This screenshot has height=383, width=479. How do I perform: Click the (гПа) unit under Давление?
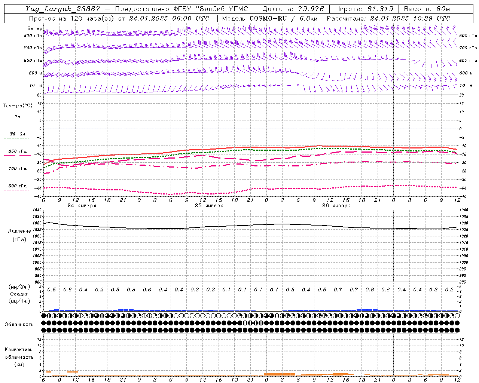[x=19, y=239]
